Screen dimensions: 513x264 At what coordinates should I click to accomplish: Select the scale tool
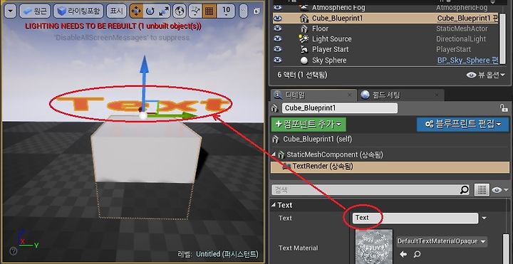pyautogui.click(x=163, y=11)
